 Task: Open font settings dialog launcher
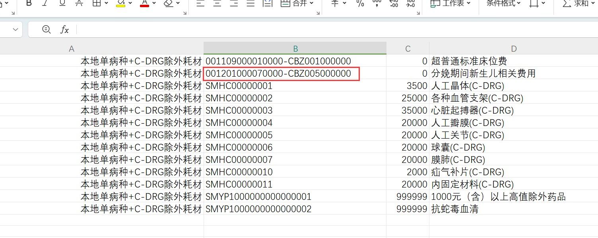coord(185,14)
